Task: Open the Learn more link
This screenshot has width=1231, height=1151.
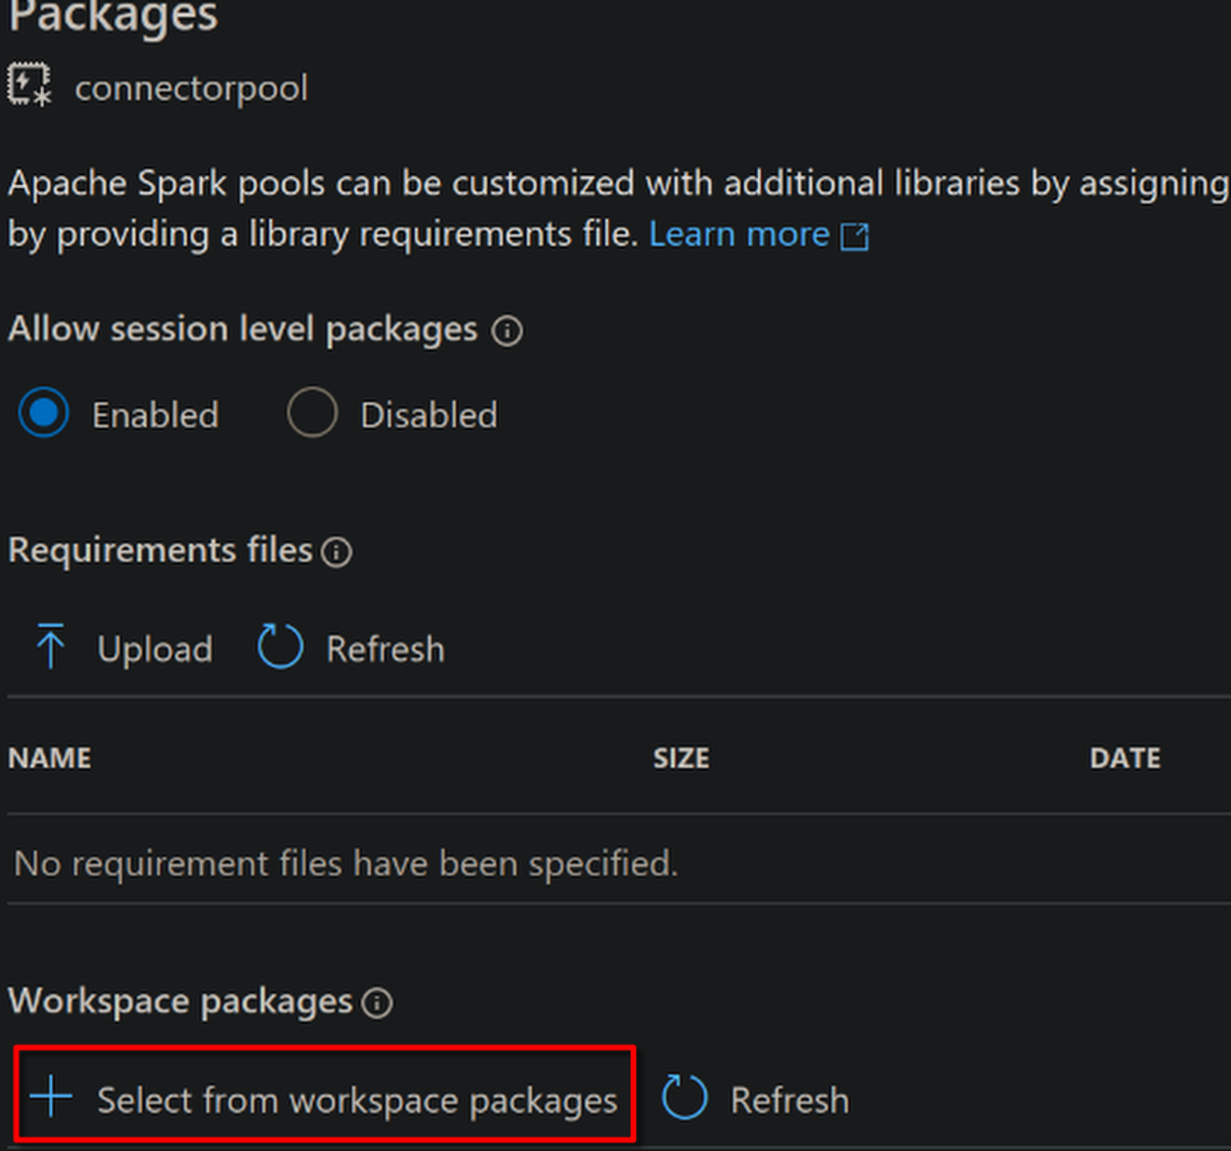Action: (x=738, y=235)
